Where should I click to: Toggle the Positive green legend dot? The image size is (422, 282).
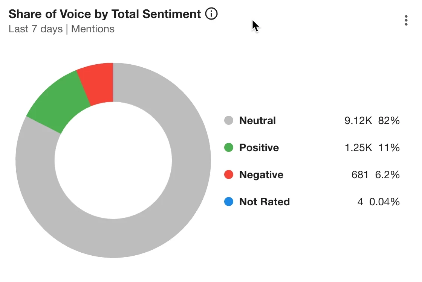229,147
